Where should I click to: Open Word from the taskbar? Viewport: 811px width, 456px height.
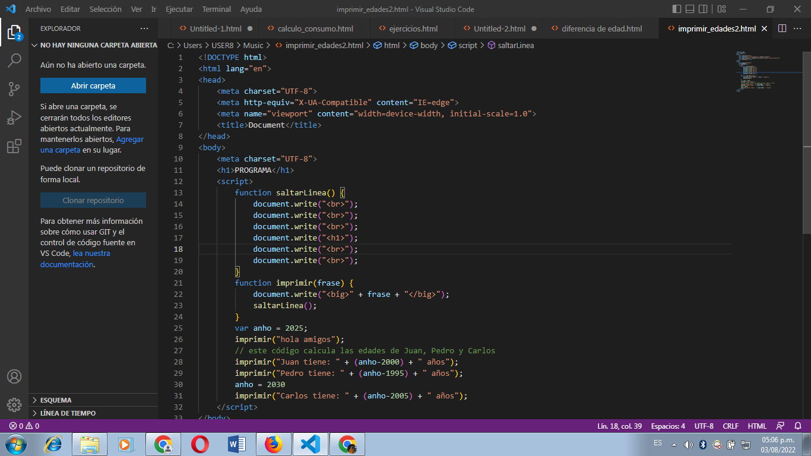click(x=237, y=444)
